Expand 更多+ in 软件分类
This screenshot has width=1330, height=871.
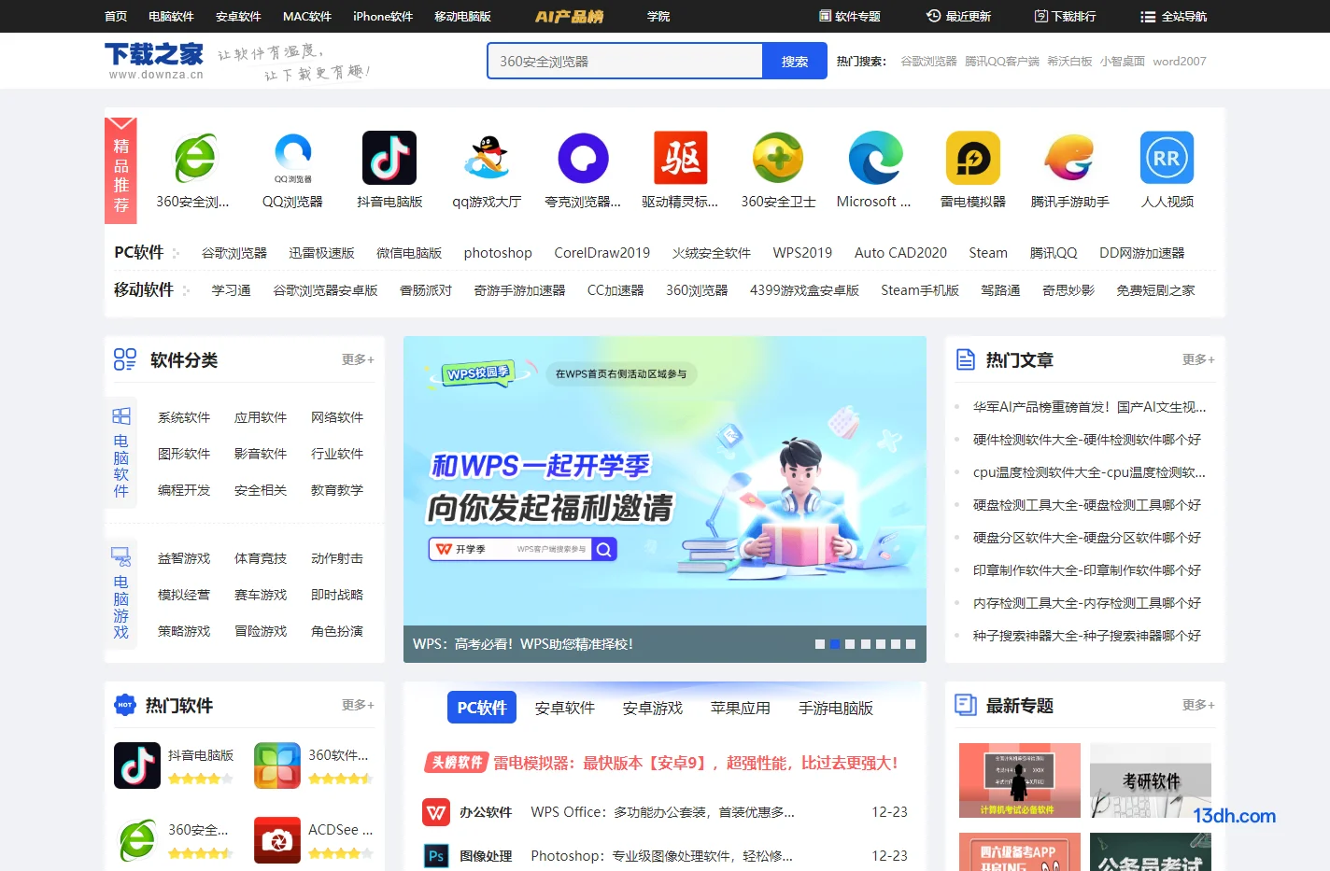tap(358, 359)
